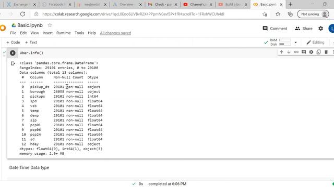Click the hday row in output

61,144
